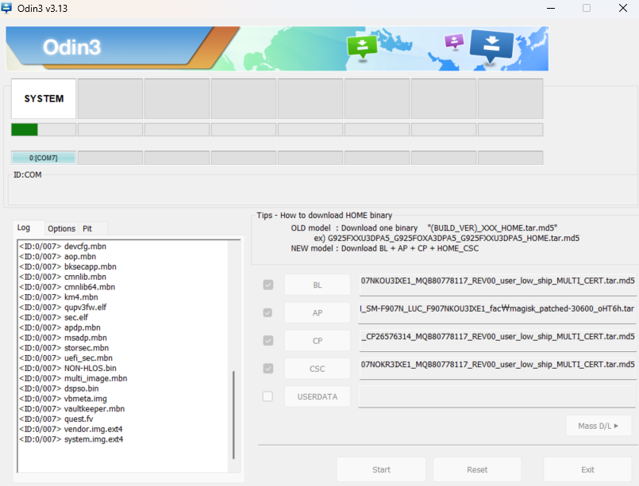Click log line sec.elf
639x486 pixels.
[53, 317]
